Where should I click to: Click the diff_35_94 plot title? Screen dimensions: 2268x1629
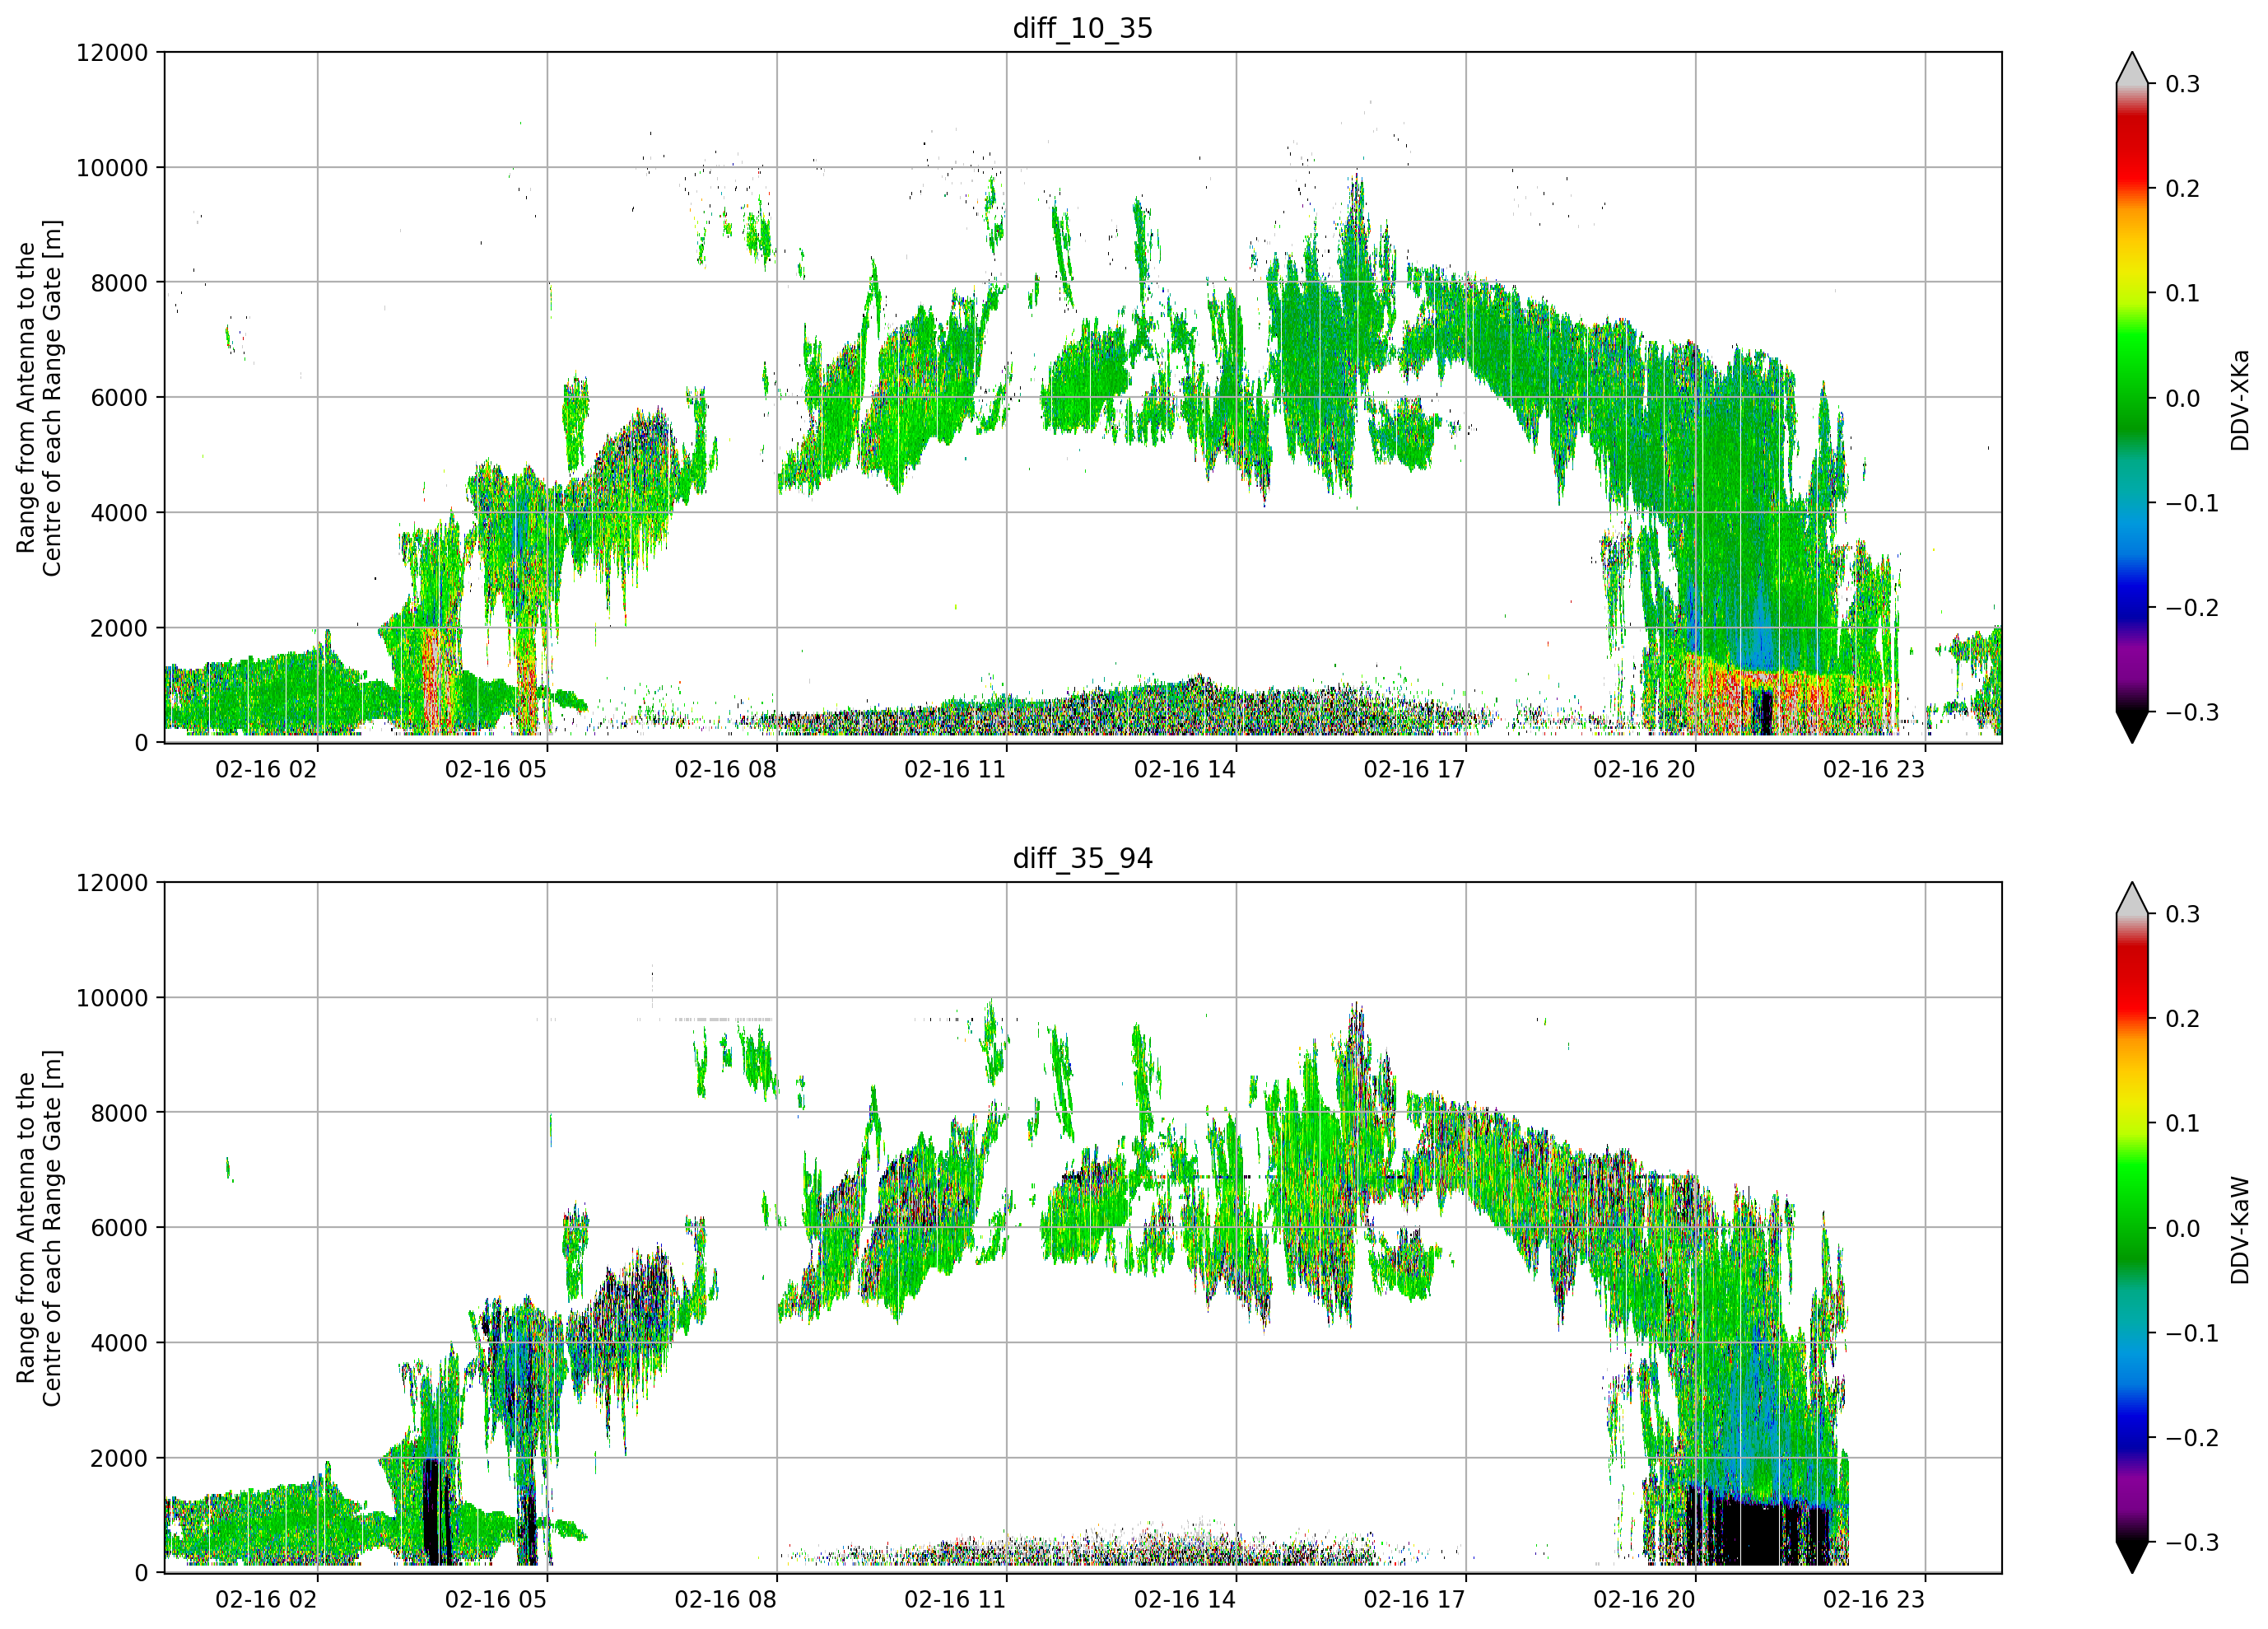tap(1082, 858)
